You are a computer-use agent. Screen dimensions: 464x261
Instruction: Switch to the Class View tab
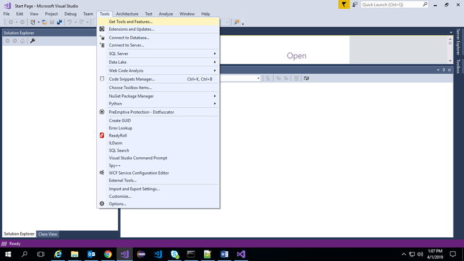tap(48, 234)
